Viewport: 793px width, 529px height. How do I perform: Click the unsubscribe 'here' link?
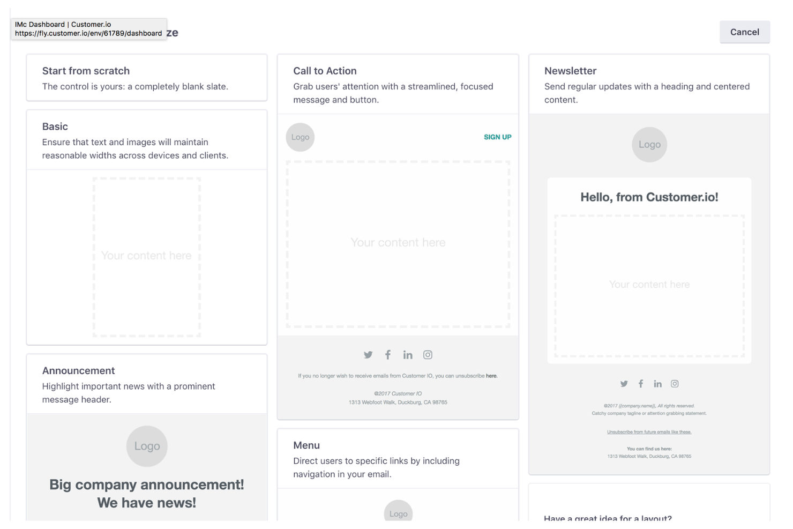point(491,376)
